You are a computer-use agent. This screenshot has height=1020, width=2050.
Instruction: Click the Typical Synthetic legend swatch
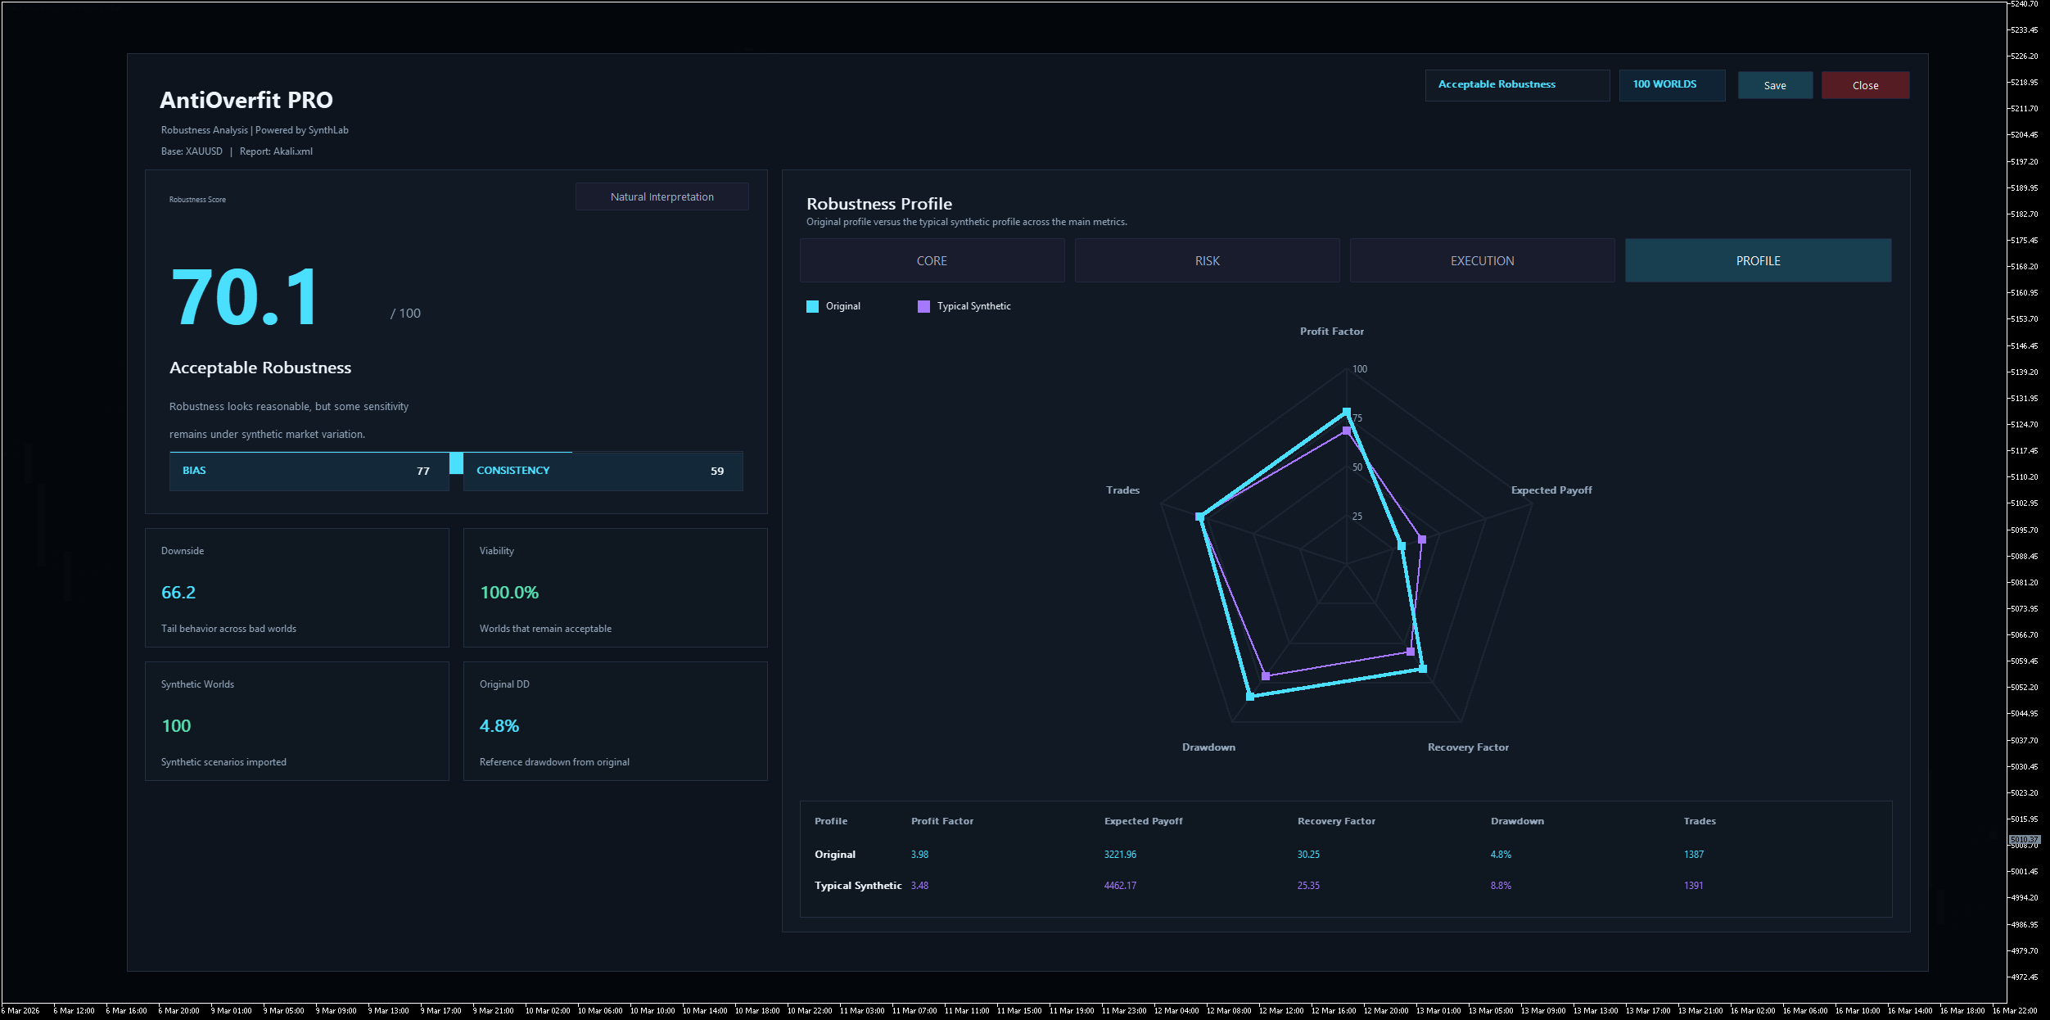[923, 306]
